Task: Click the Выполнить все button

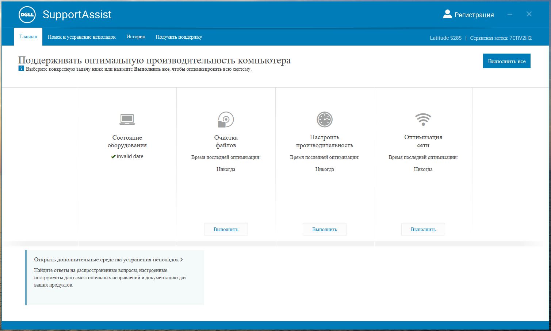Action: (x=507, y=61)
